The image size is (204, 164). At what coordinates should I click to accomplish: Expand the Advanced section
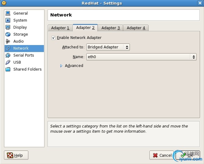61,66
